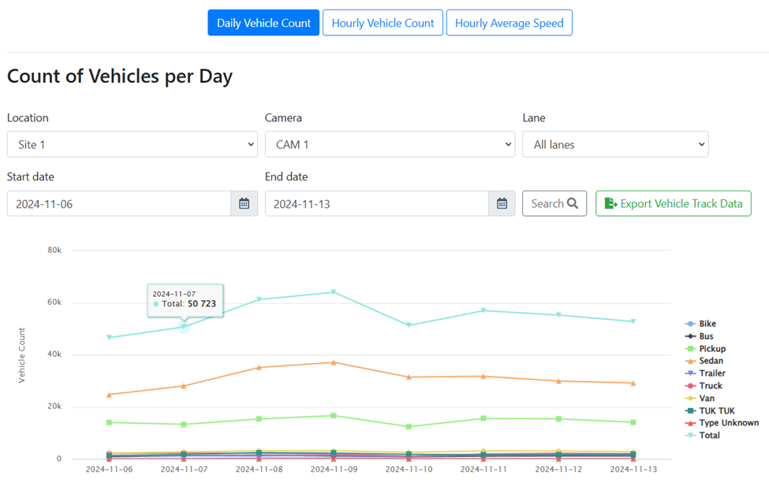Open the Camera dropdown showing CAM 1
The image size is (769, 482).
pos(390,145)
